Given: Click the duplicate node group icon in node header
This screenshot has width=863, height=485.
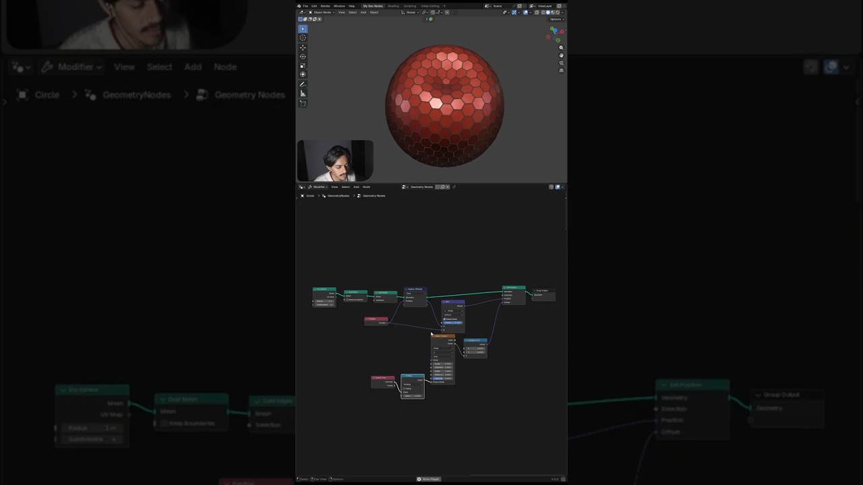Looking at the screenshot, I should (x=442, y=187).
